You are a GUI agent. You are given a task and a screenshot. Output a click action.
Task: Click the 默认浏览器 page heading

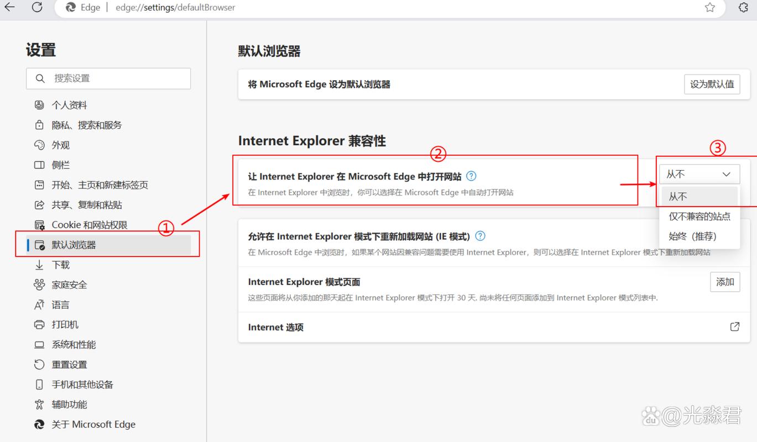coord(269,51)
